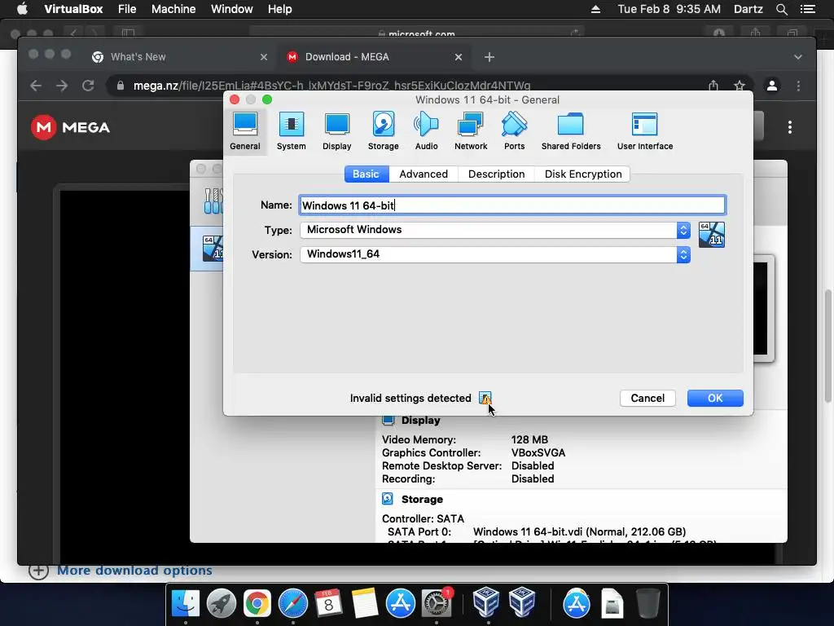Click the Name field Windows 11 64-bit
This screenshot has width=834, height=626.
click(x=512, y=205)
